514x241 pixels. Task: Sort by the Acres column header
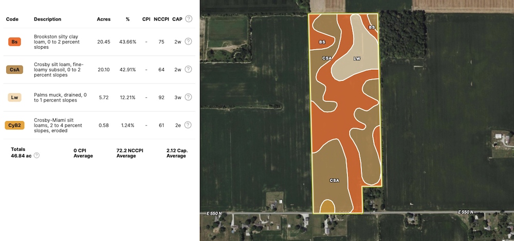tap(104, 19)
